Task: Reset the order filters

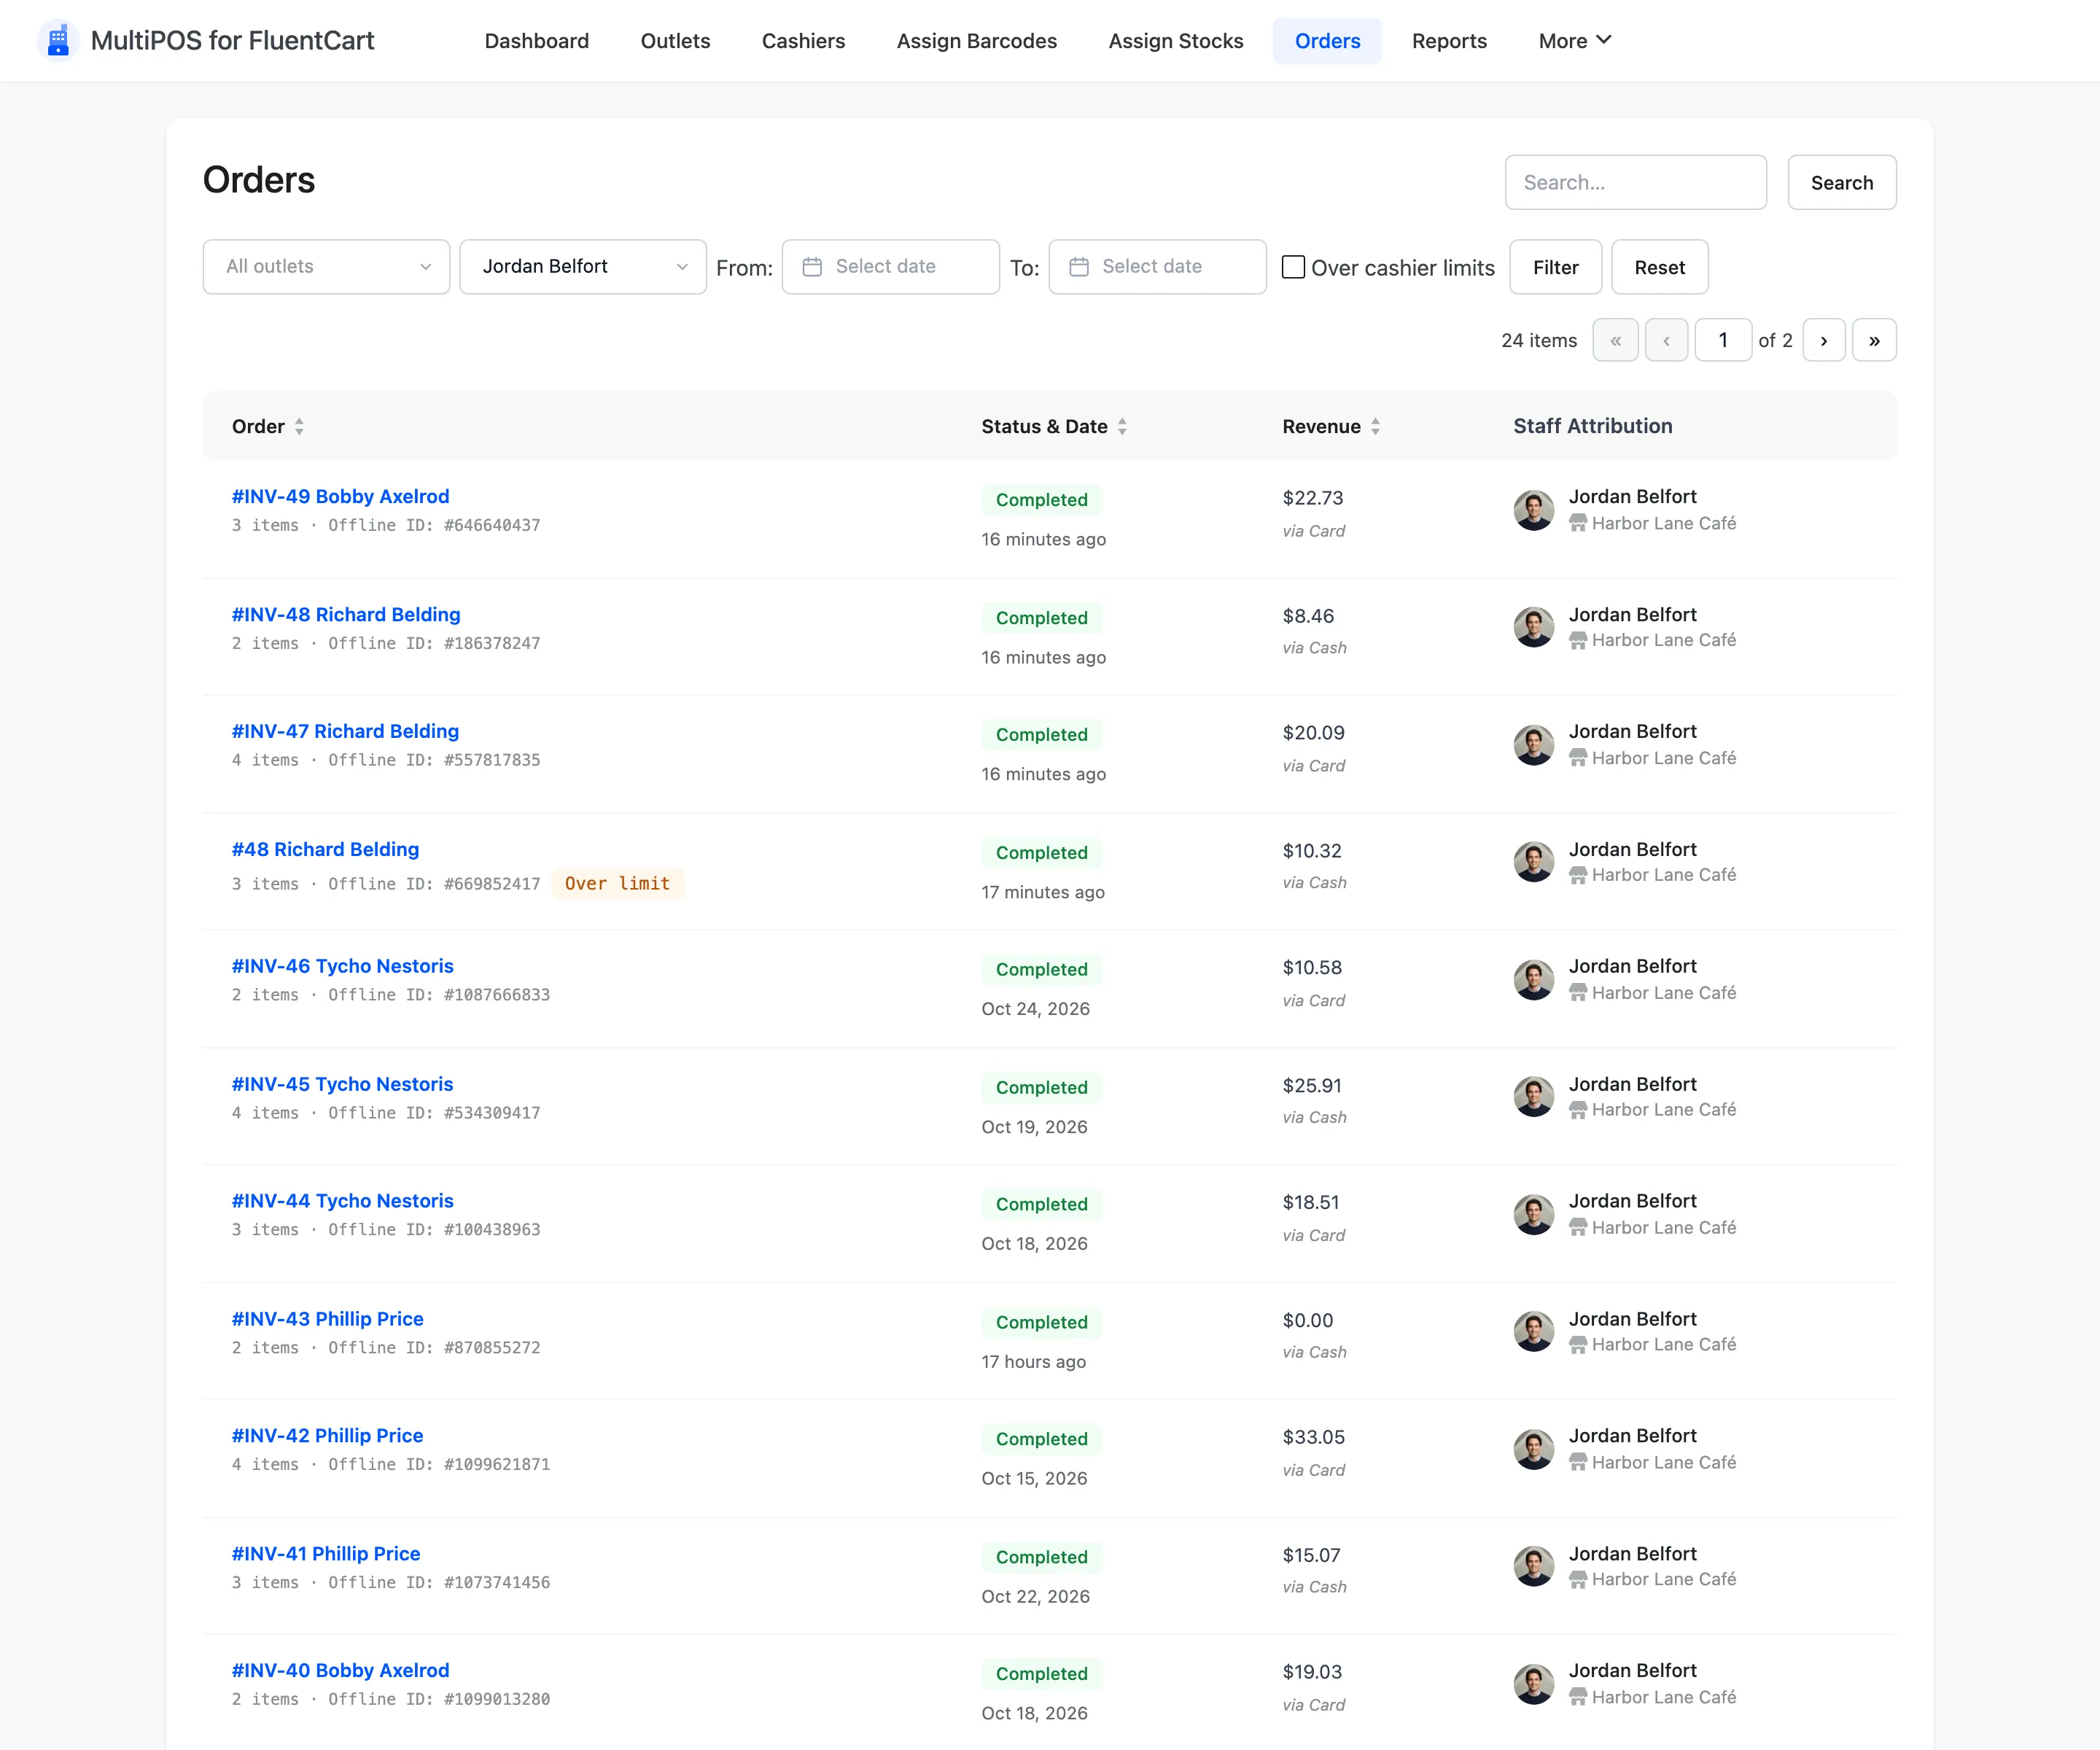Action: 1659,267
